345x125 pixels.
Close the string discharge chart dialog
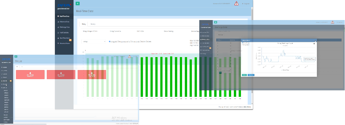315,40
